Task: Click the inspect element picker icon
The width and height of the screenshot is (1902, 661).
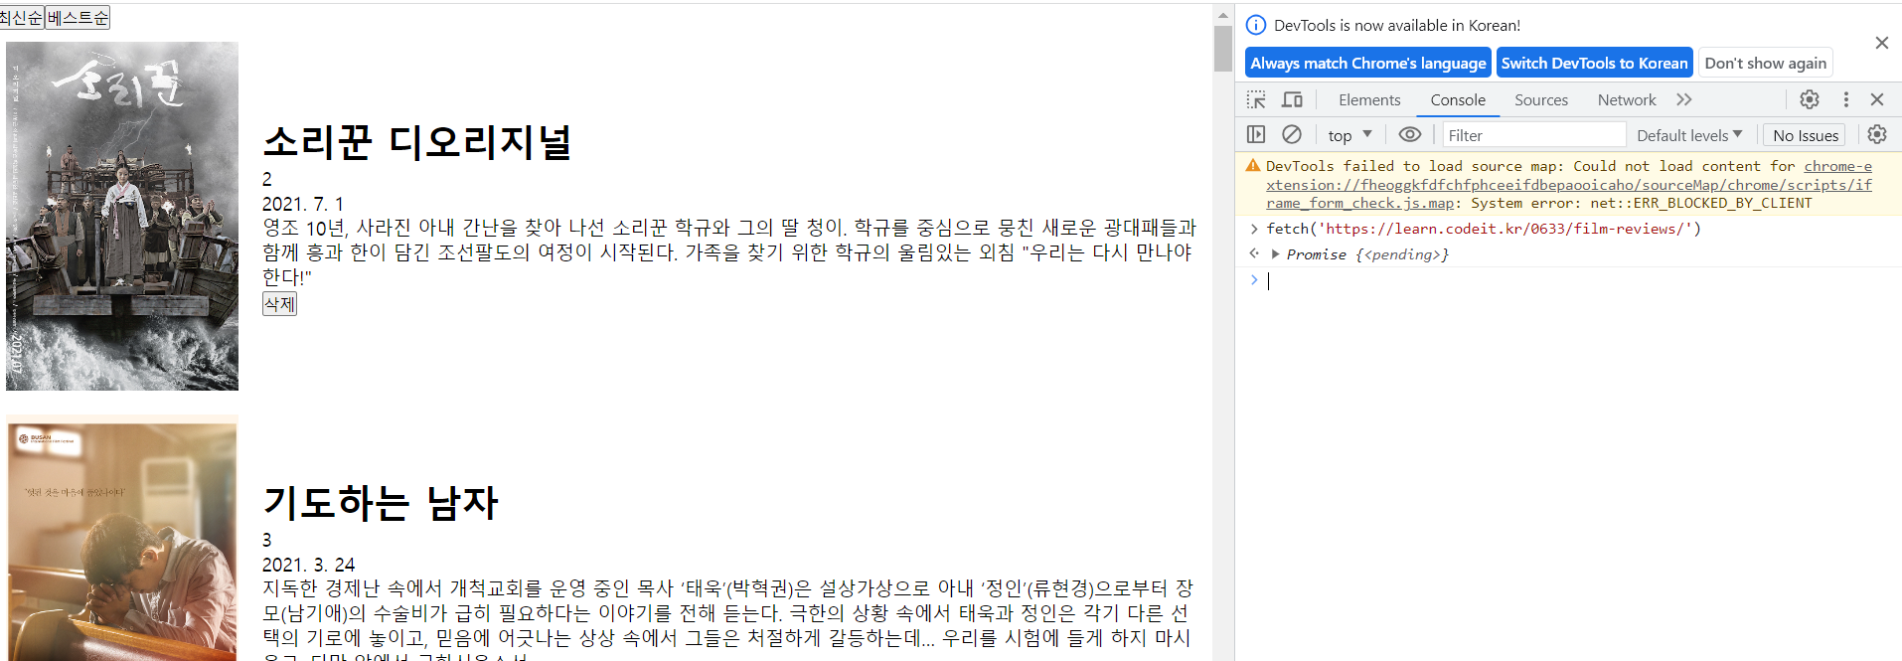Action: coord(1256,99)
